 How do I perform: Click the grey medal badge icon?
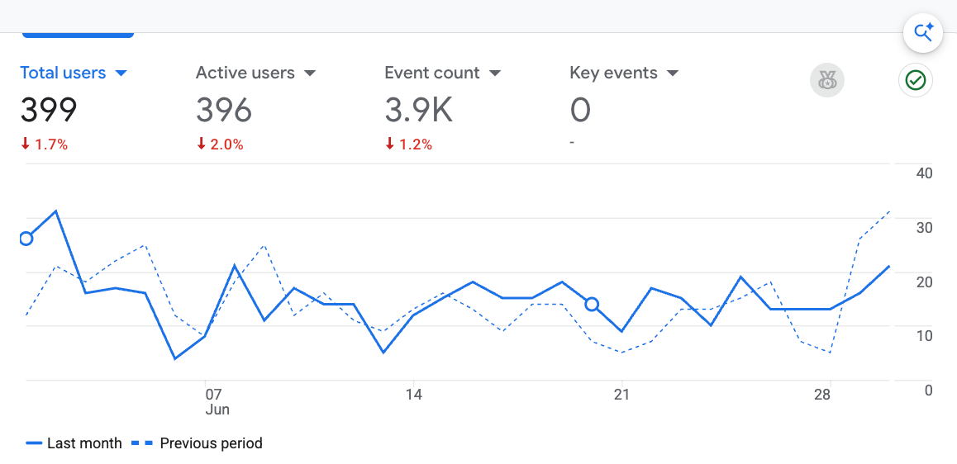pos(827,80)
